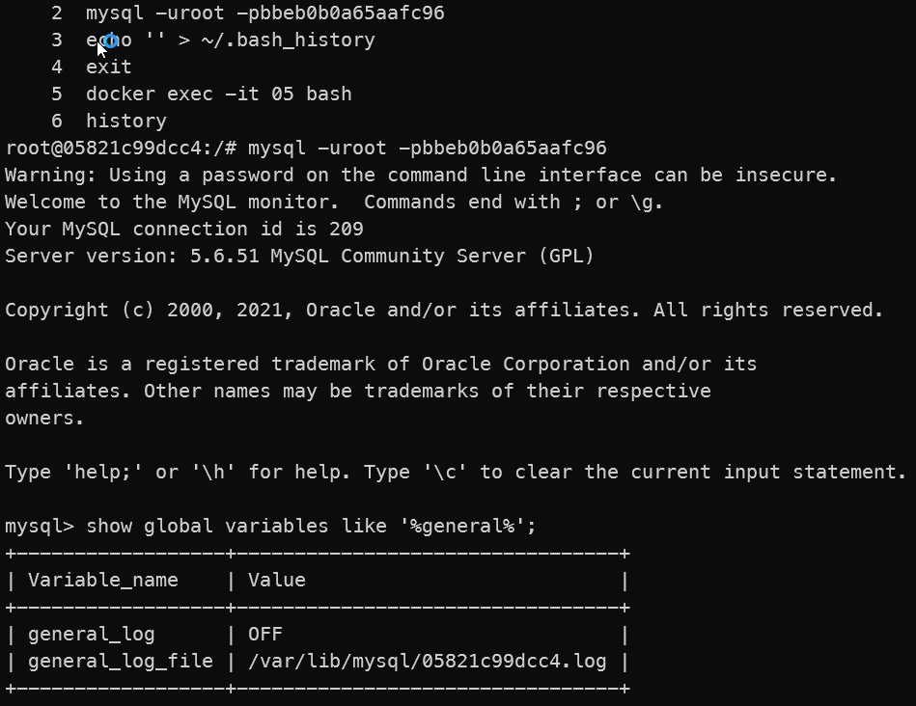
Task: Click the general_log OFF value
Action: tap(265, 635)
